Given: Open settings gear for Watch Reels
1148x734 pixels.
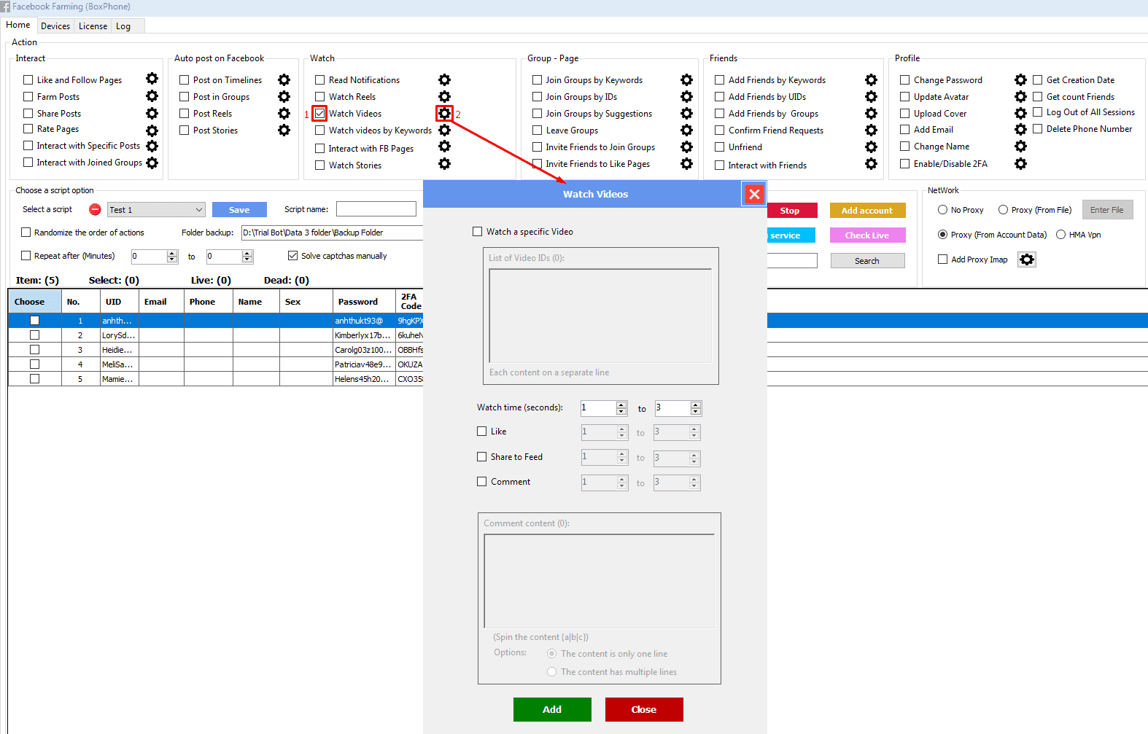Looking at the screenshot, I should (444, 96).
